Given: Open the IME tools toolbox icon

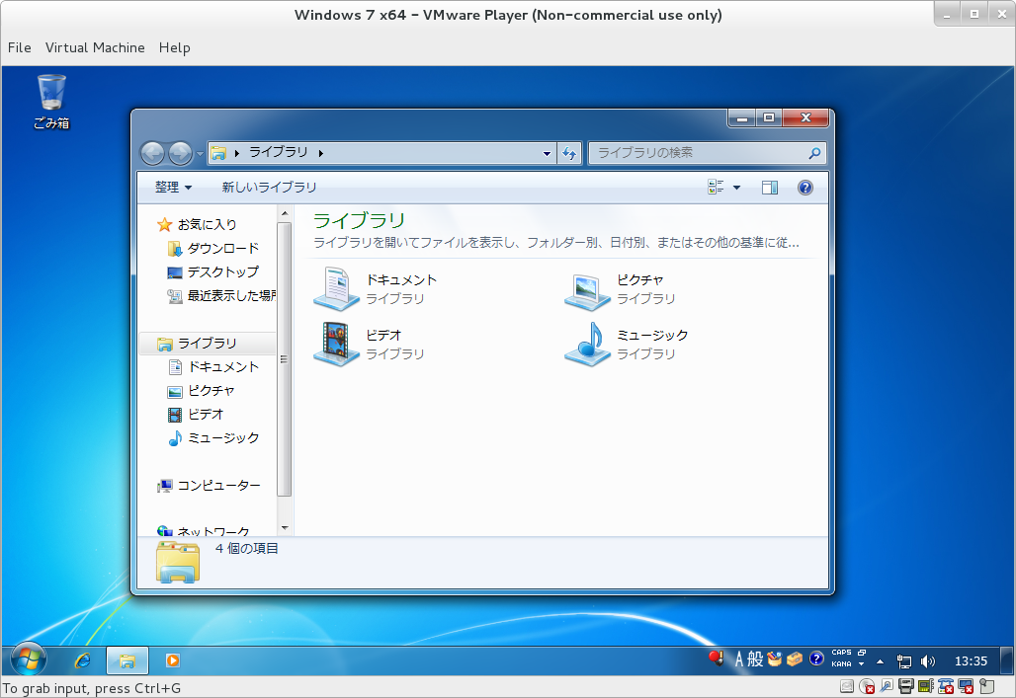Looking at the screenshot, I should pos(795,659).
